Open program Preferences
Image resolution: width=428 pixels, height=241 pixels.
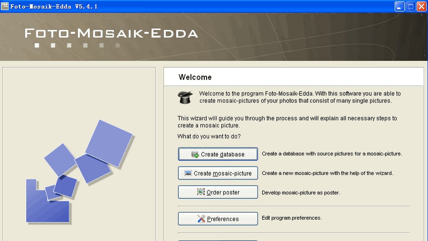click(x=218, y=219)
